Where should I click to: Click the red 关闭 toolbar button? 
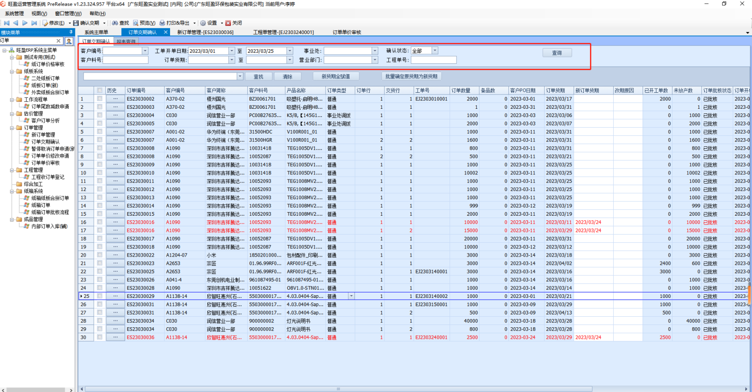pyautogui.click(x=234, y=23)
